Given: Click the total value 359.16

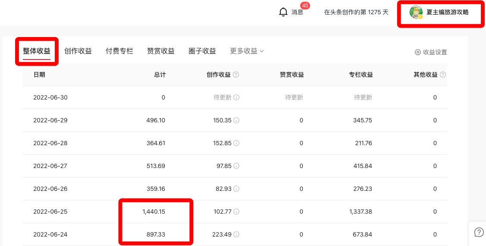Looking at the screenshot, I should coord(156,189).
